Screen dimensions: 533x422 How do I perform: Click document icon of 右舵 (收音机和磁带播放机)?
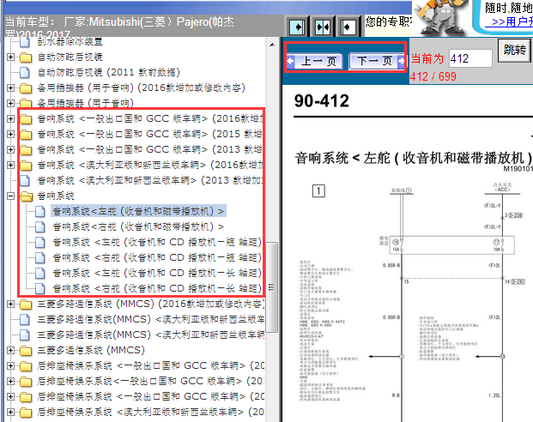(x=40, y=227)
